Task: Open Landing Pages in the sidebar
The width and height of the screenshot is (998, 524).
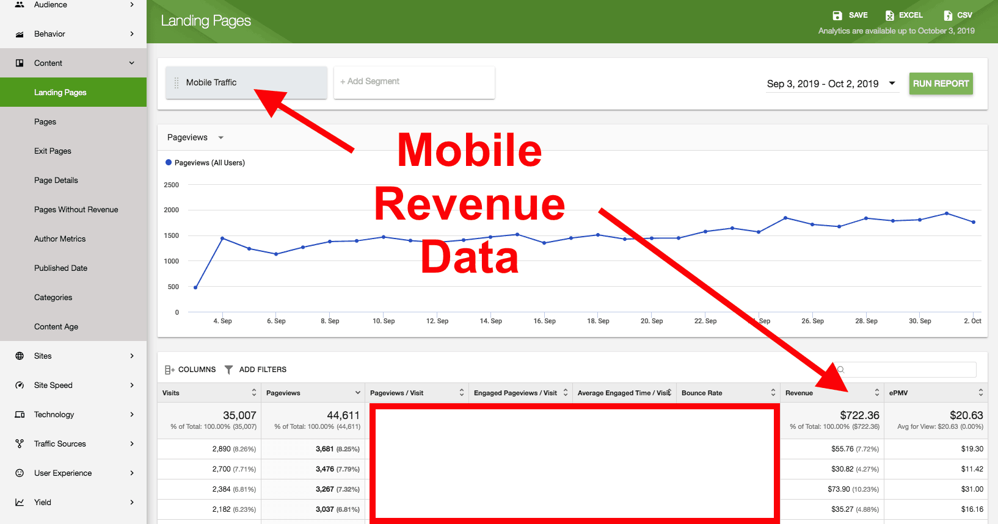Action: 73,92
